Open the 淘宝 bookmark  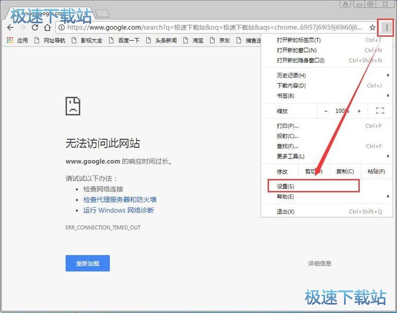pos(193,40)
